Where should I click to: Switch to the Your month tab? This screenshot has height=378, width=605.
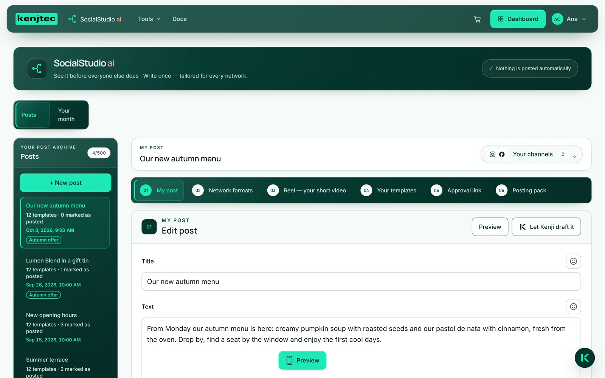click(69, 115)
